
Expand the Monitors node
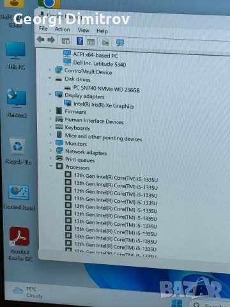pos(50,142)
